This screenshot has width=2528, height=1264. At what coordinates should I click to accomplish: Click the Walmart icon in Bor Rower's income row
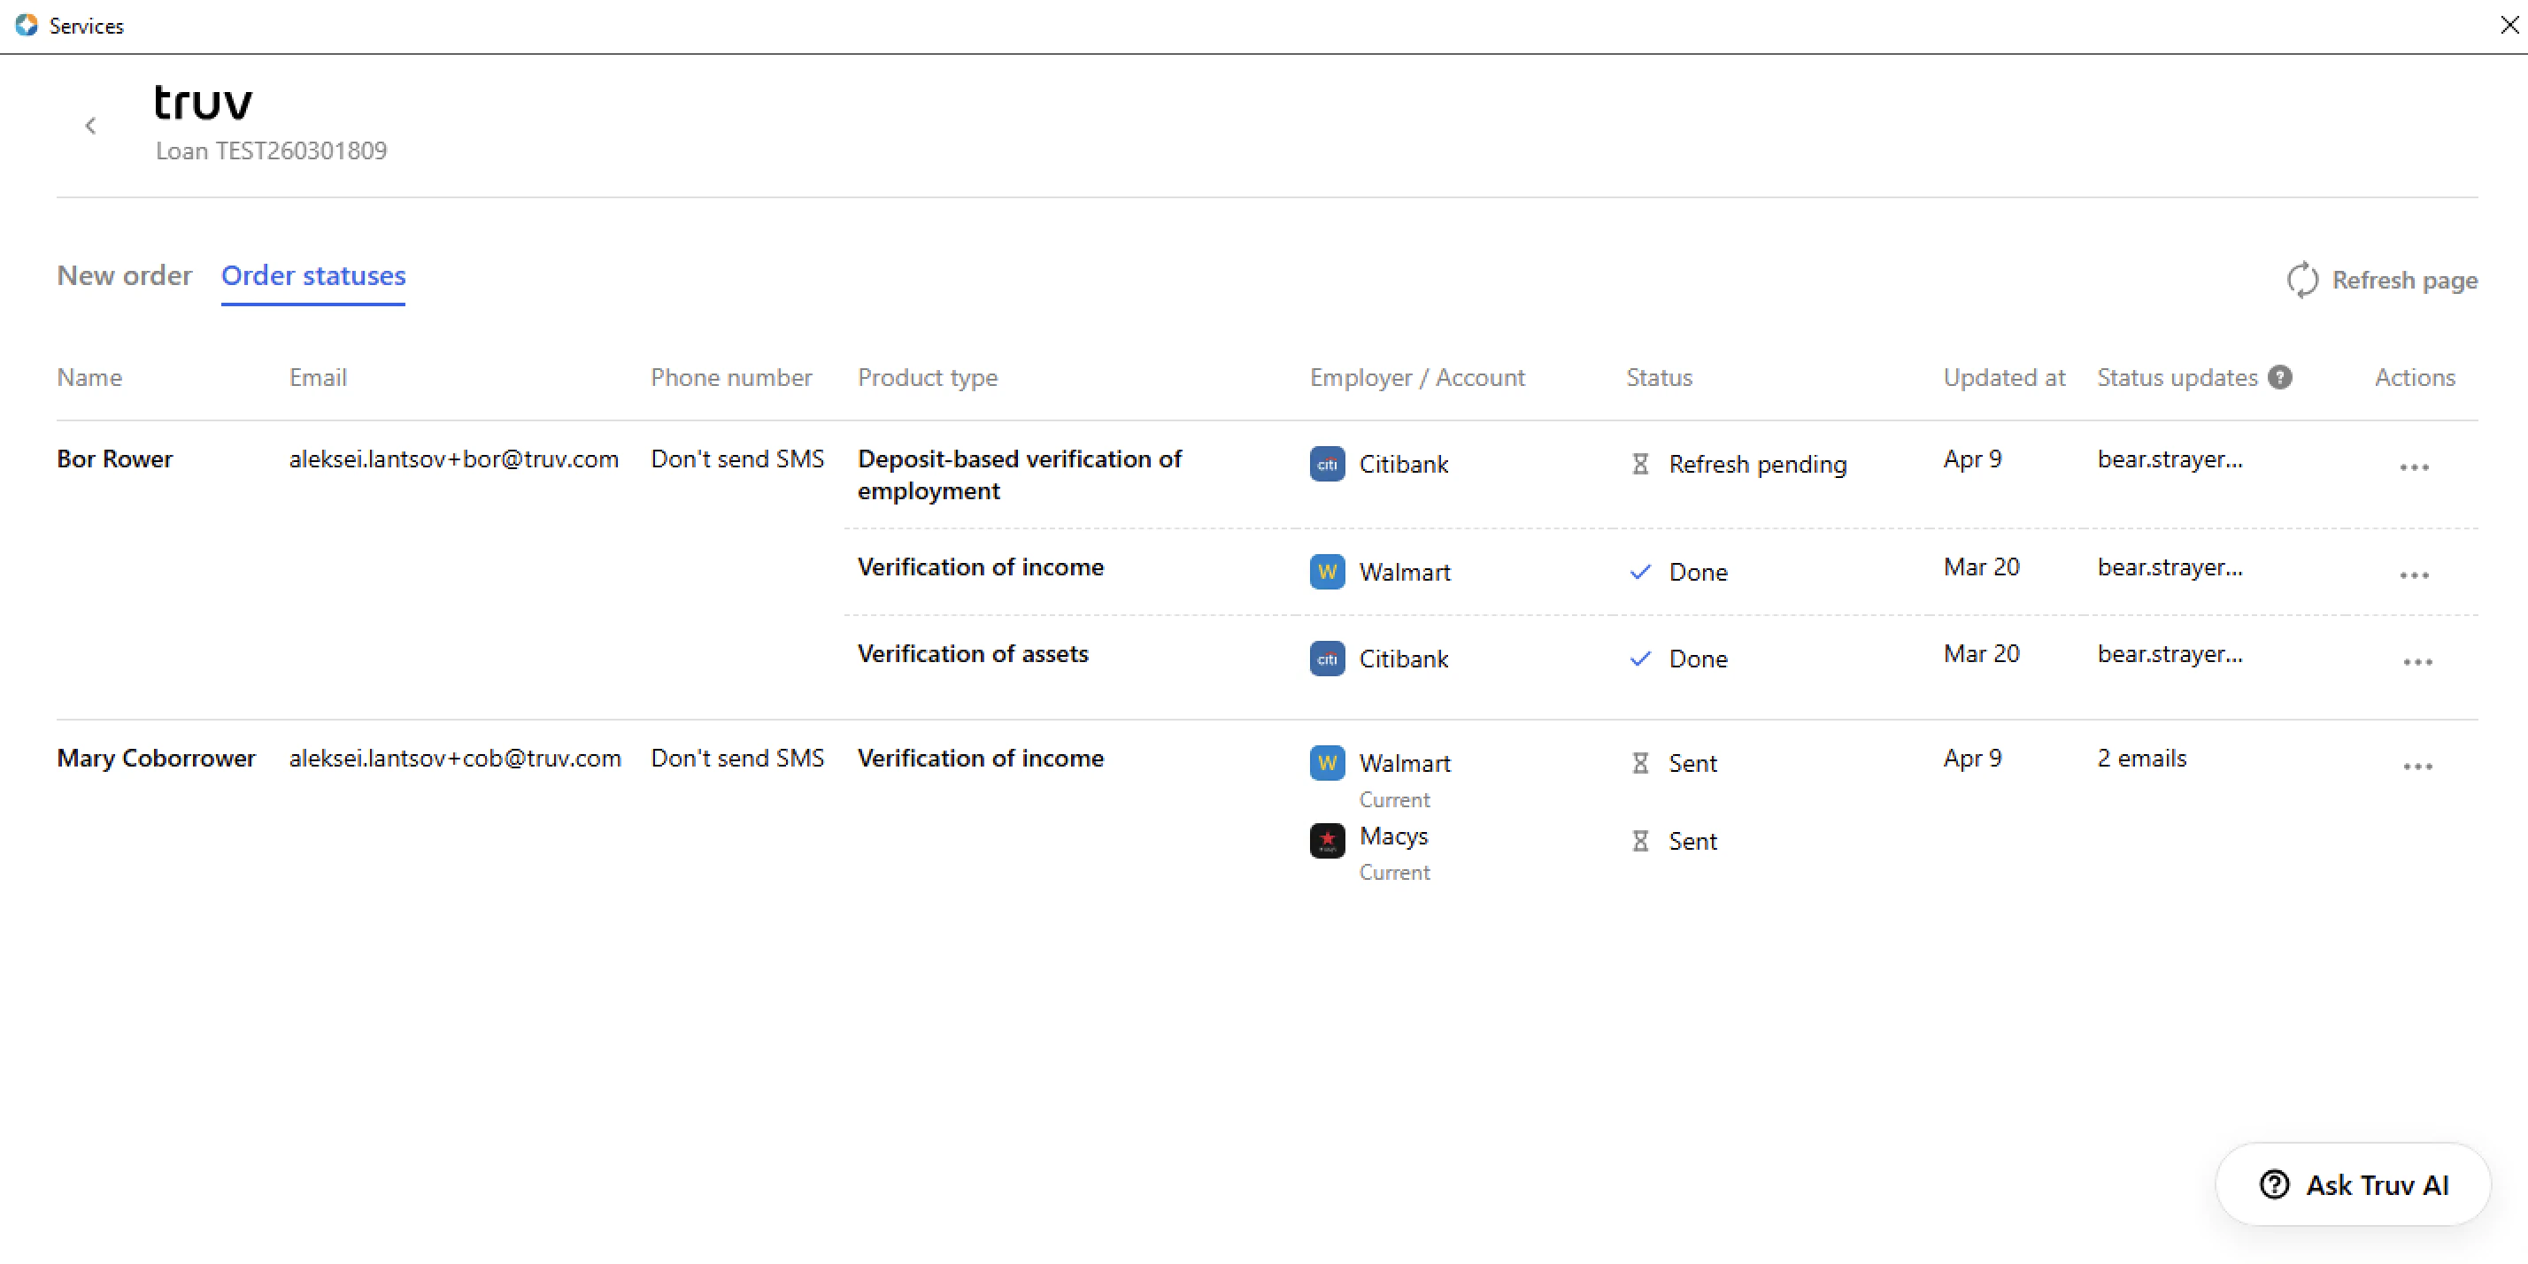(x=1327, y=572)
